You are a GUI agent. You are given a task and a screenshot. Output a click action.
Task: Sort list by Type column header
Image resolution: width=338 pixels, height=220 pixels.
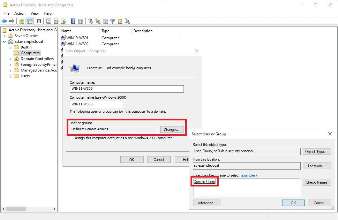[115, 31]
